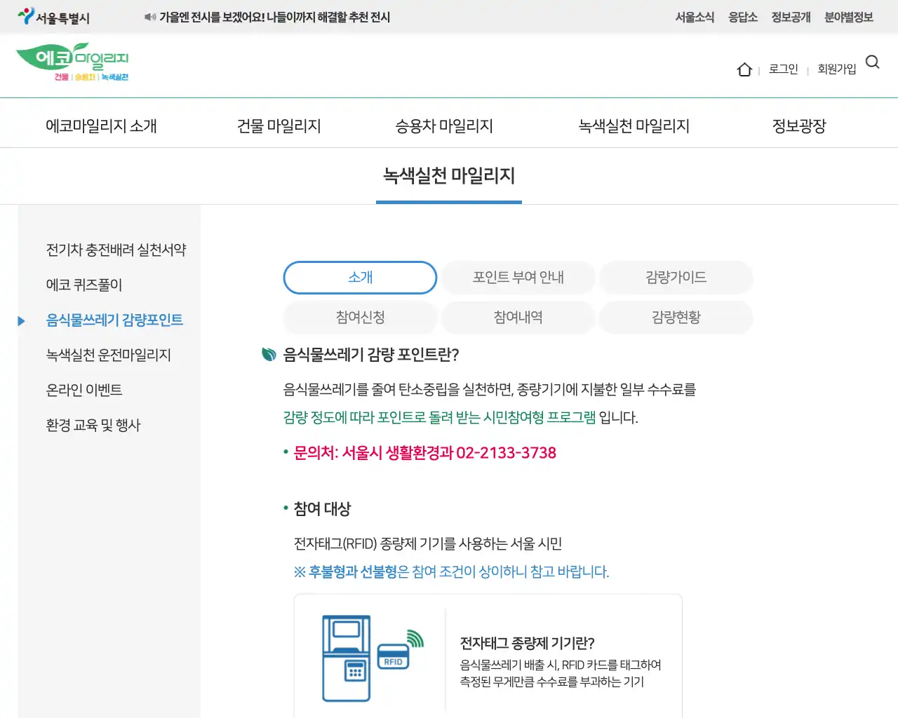Go to 에코 퀴즈풀이 in sidebar
The image size is (898, 718).
click(x=84, y=285)
